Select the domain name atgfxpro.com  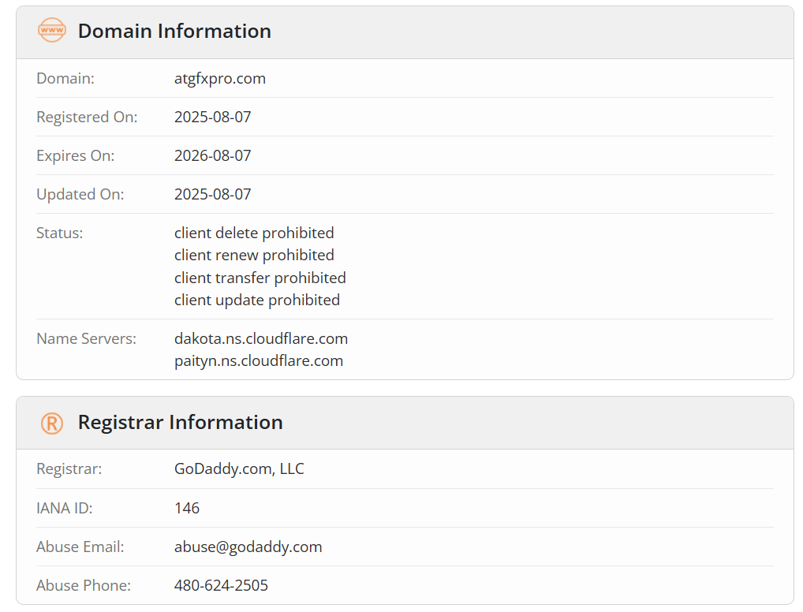pos(220,79)
